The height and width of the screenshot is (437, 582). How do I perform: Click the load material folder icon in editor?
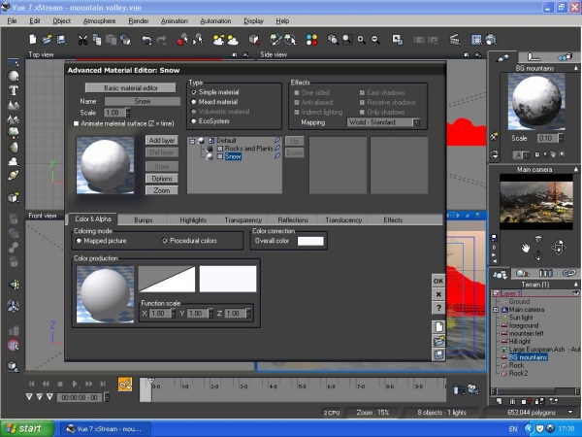438,341
